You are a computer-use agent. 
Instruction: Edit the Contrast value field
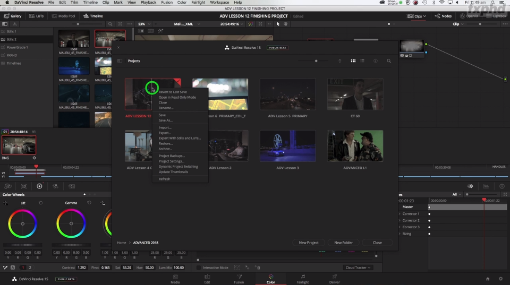coord(82,267)
